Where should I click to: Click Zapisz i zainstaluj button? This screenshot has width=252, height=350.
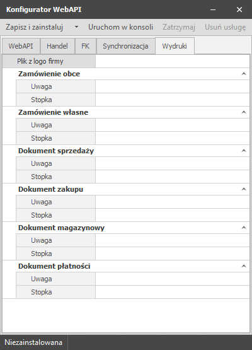point(35,27)
